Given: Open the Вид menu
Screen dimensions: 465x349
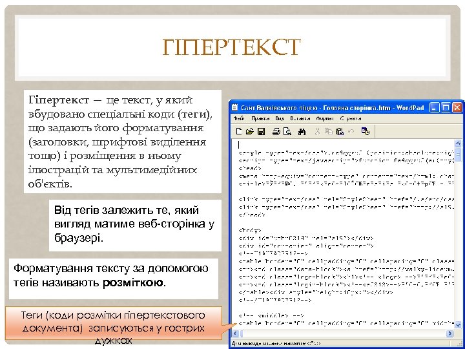Looking at the screenshot, I should pyautogui.click(x=280, y=118).
